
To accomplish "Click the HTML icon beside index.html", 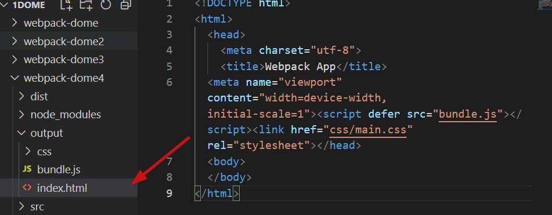I will click(x=27, y=188).
